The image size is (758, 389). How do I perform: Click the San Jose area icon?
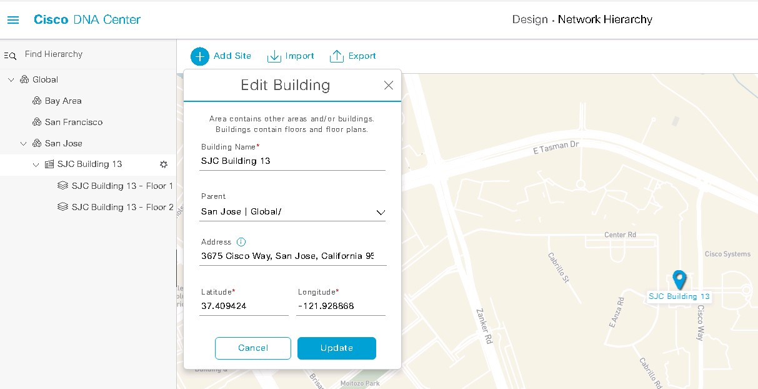click(37, 143)
